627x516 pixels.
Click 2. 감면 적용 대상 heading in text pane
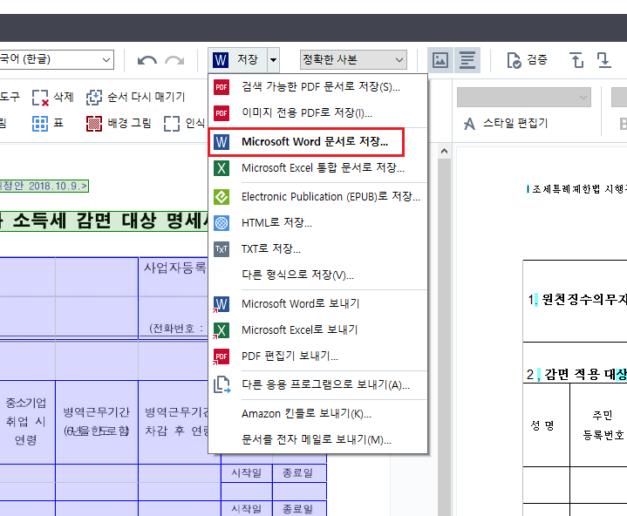(x=576, y=374)
